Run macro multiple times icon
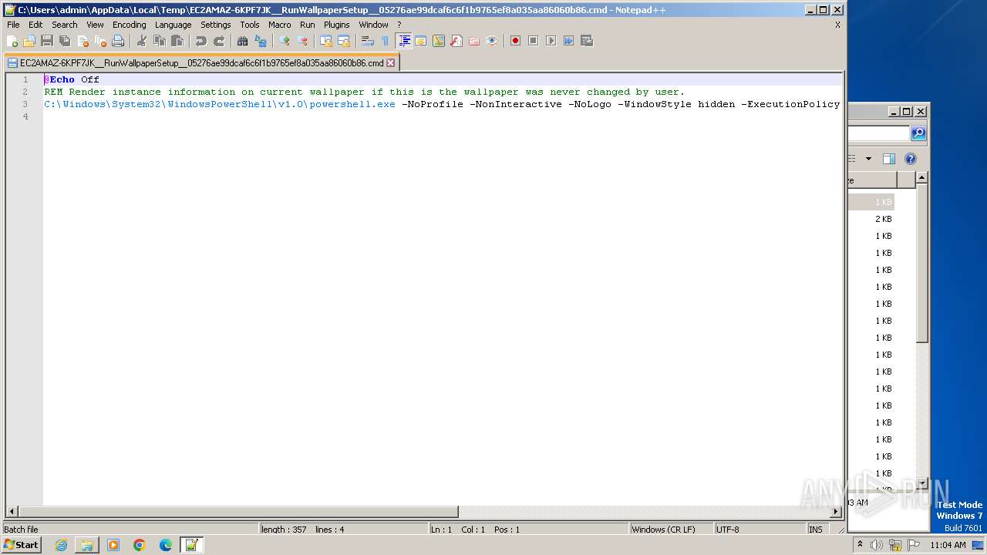Viewport: 987px width, 555px height. click(568, 41)
